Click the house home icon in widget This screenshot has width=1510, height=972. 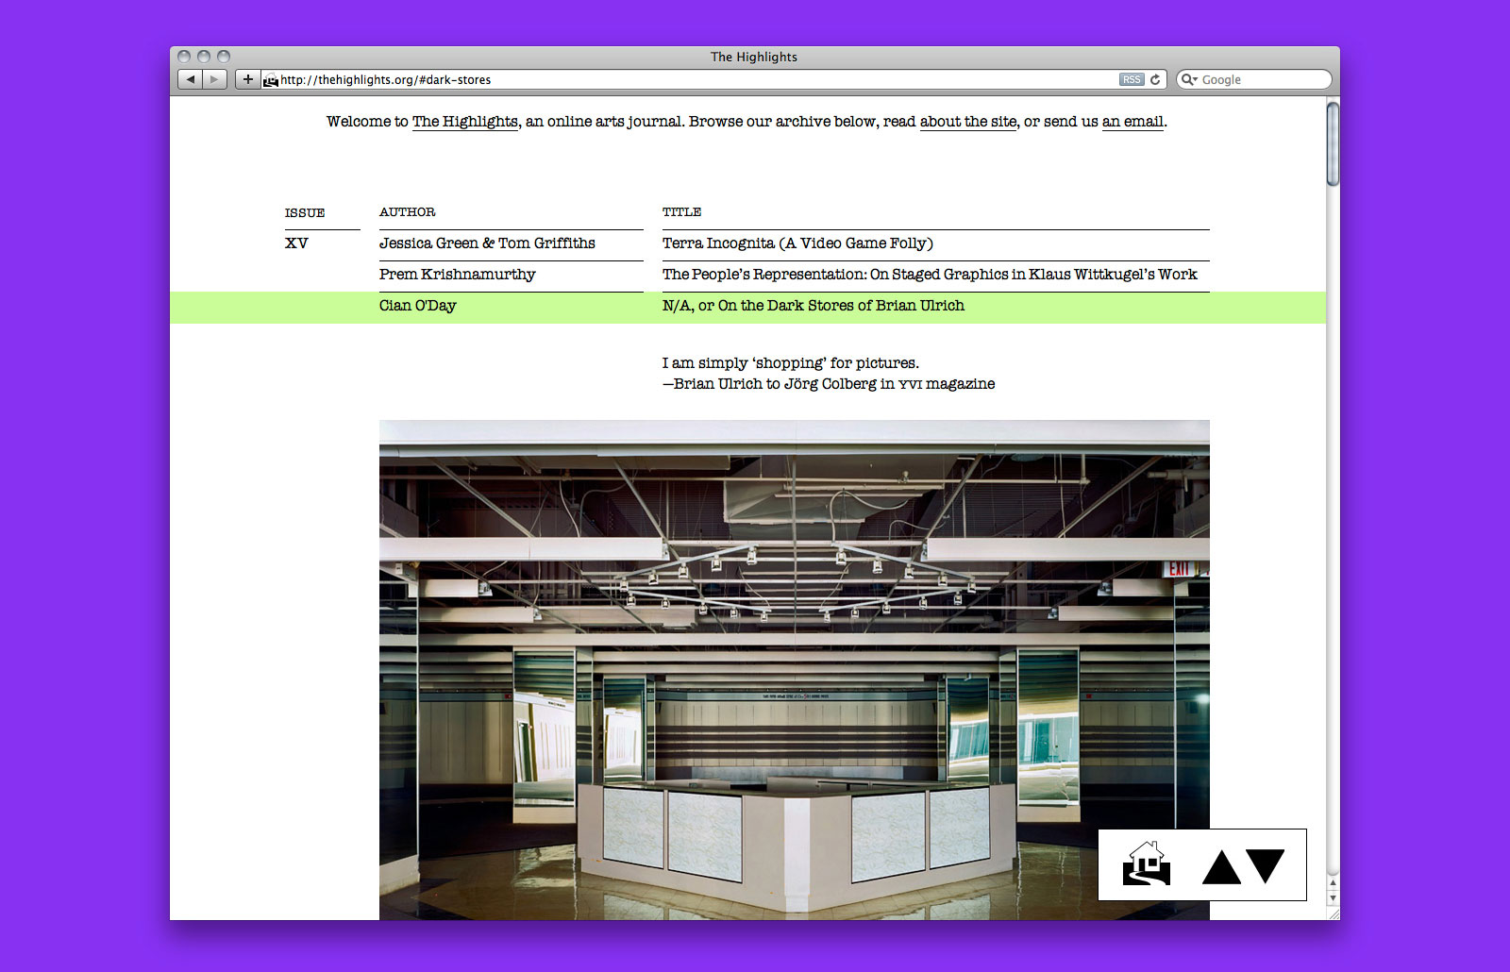tap(1147, 864)
